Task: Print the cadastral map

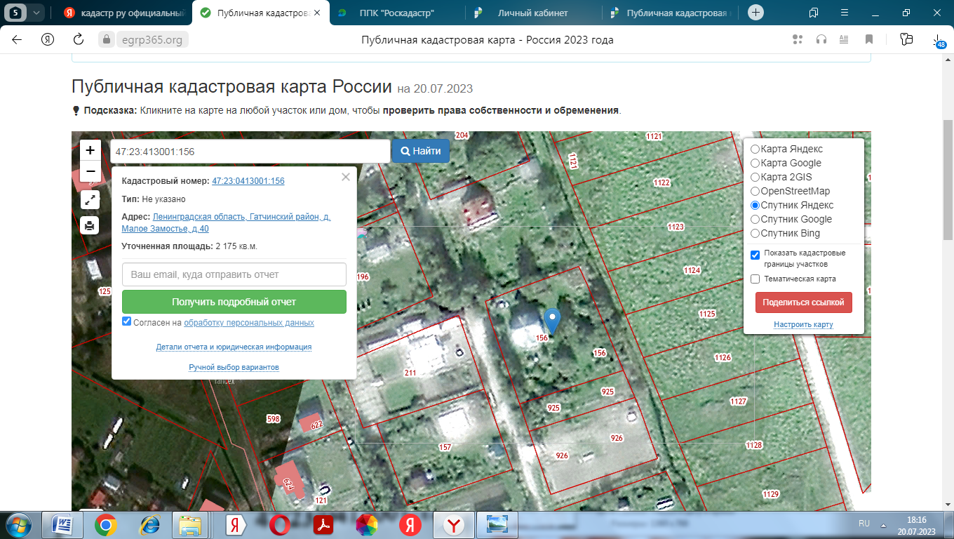Action: (90, 226)
